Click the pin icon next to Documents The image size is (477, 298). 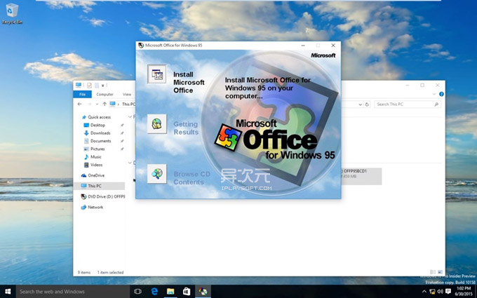[x=122, y=141]
